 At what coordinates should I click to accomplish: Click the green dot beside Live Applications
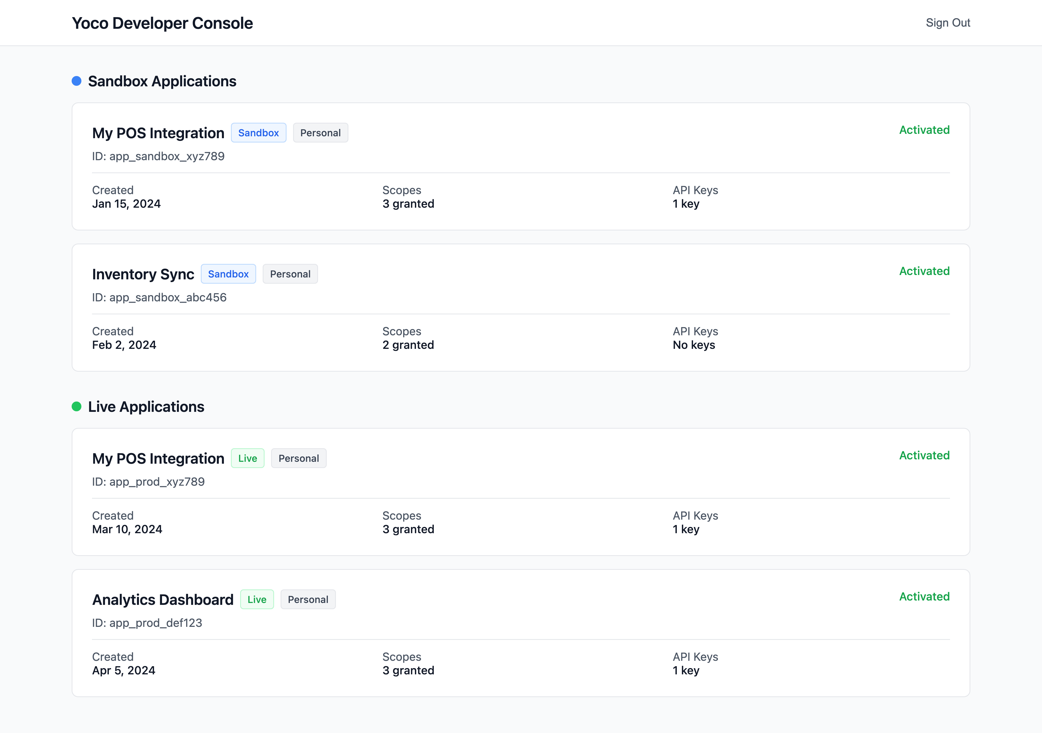(x=77, y=406)
